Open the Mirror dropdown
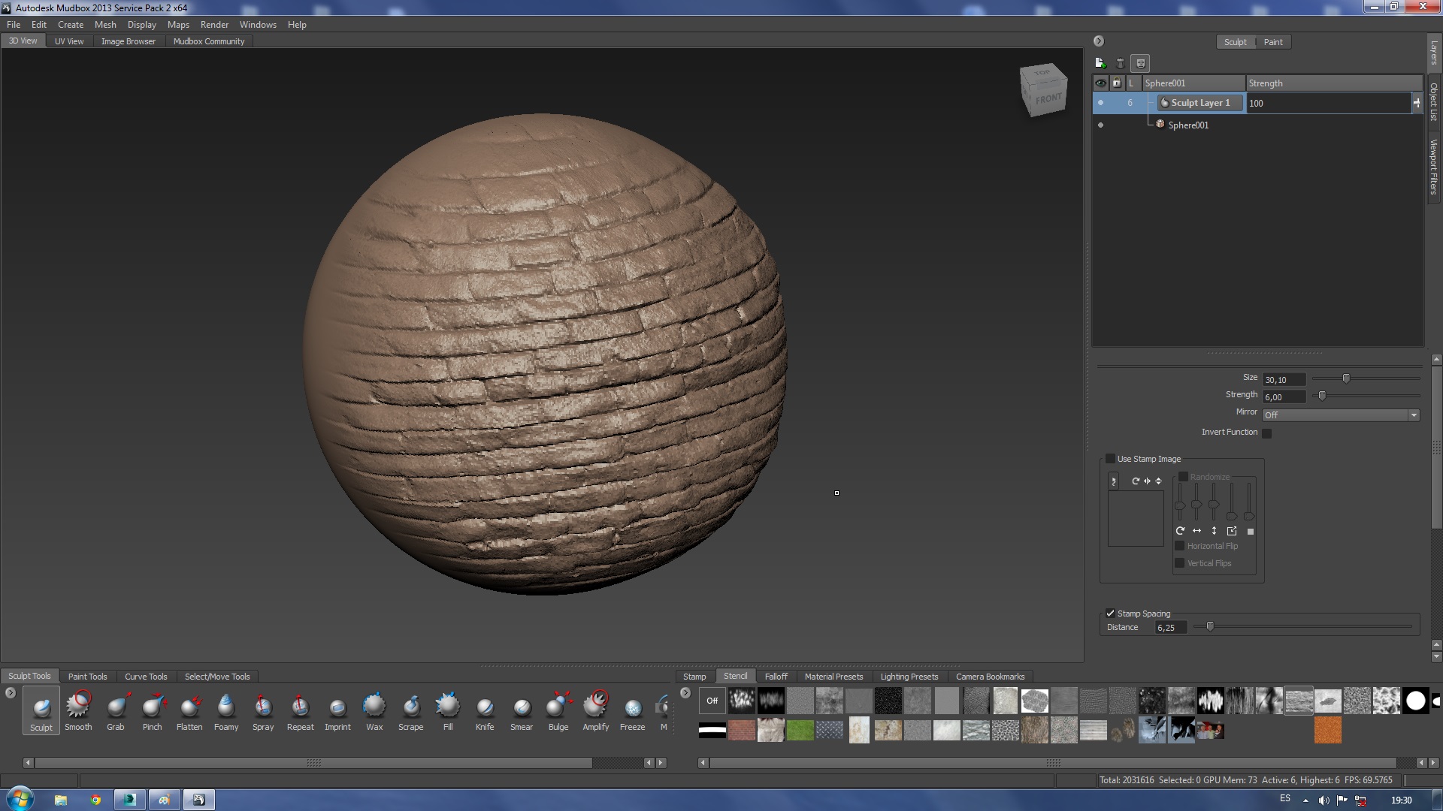This screenshot has height=811, width=1443. click(x=1340, y=415)
